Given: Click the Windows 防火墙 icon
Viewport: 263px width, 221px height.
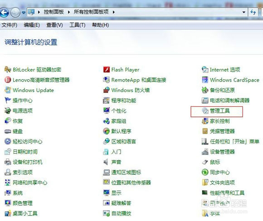Looking at the screenshot, I should click(107, 90).
